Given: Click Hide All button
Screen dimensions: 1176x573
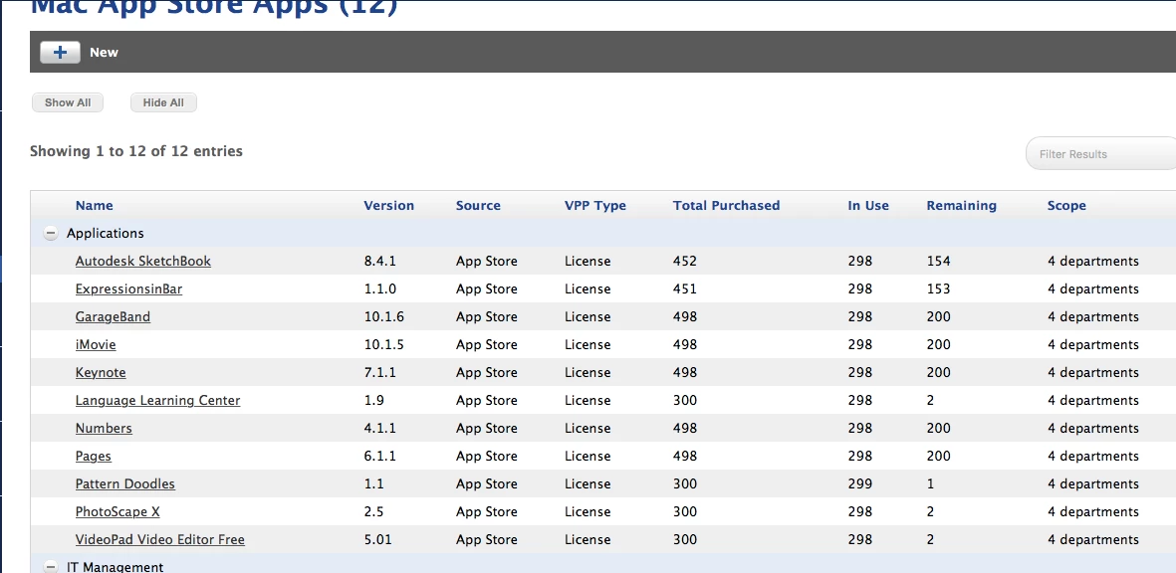Looking at the screenshot, I should (x=163, y=102).
